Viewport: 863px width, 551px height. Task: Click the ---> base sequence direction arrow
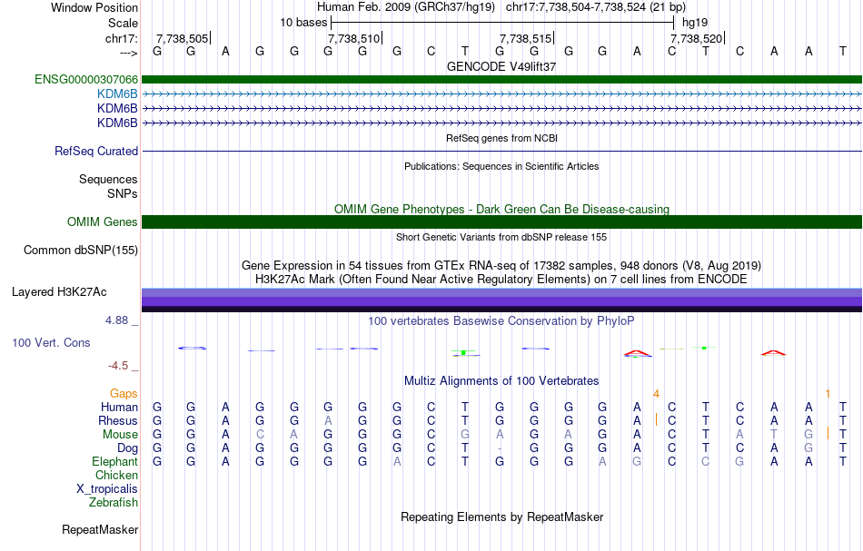click(x=129, y=53)
